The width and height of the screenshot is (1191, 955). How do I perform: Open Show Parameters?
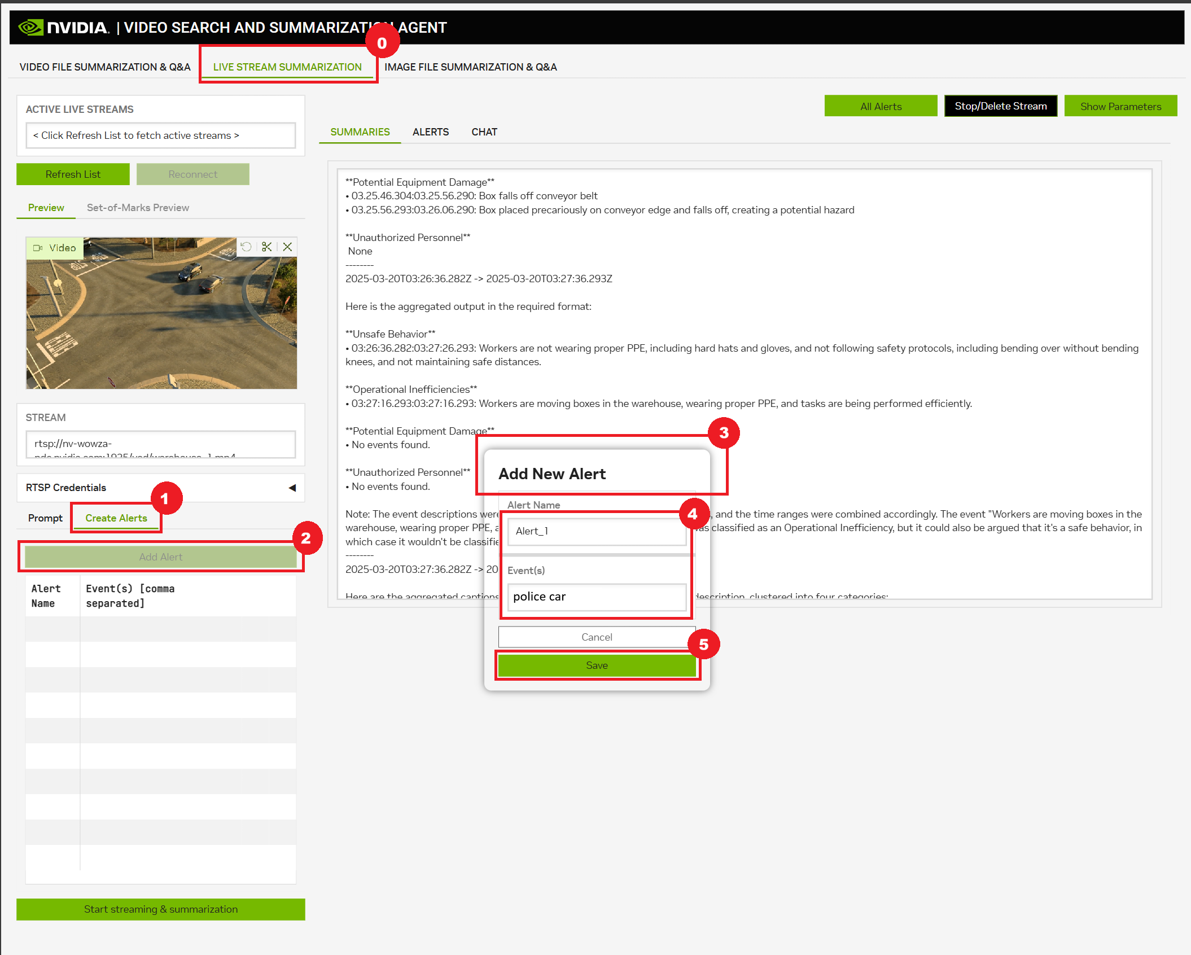tap(1120, 106)
